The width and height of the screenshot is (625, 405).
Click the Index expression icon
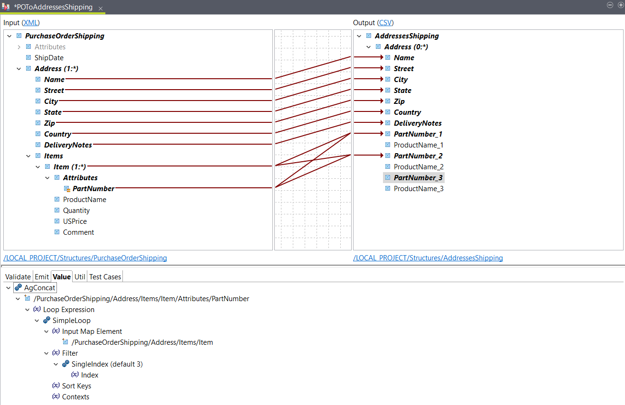click(75, 375)
